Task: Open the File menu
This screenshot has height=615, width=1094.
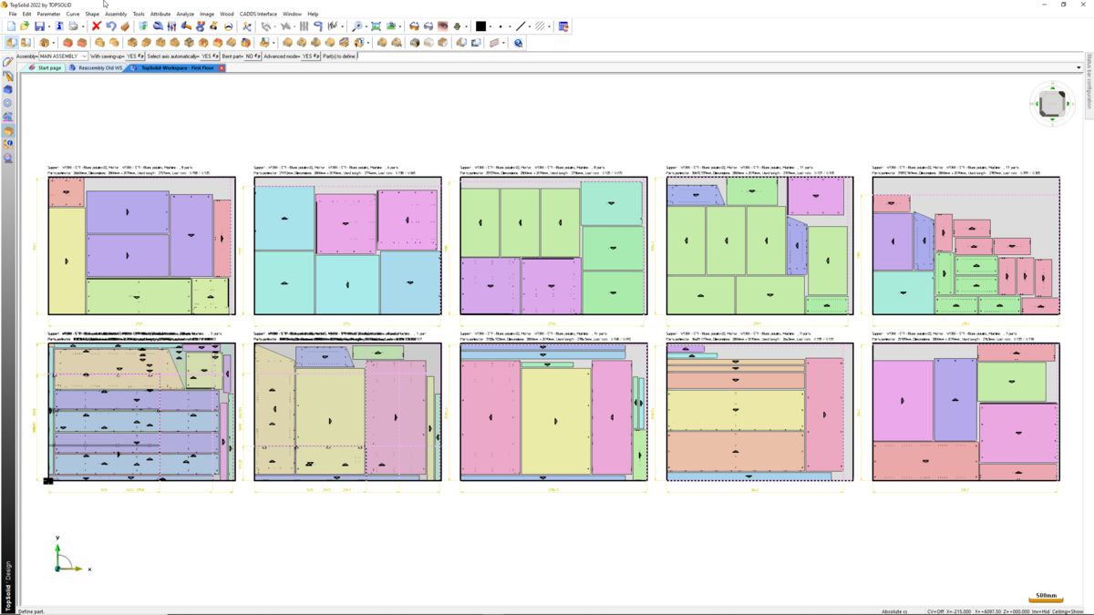Action: click(x=13, y=15)
